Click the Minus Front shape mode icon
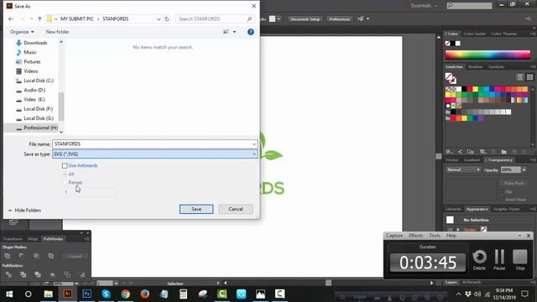This screenshot has height=302, width=537. [x=22, y=256]
